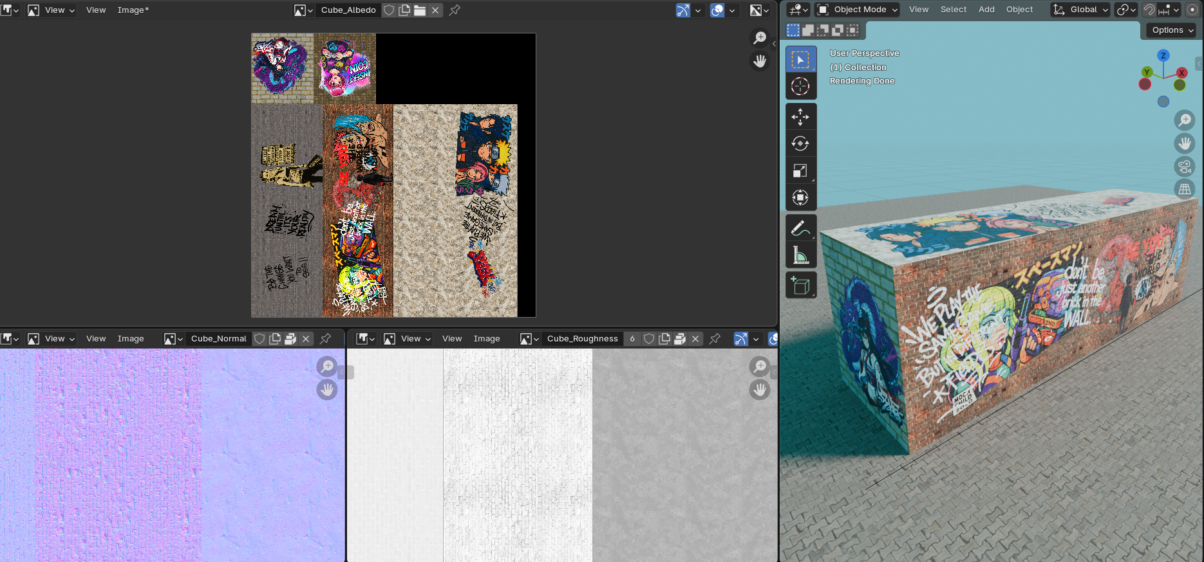This screenshot has width=1204, height=562.
Task: Unlink the Cube_Roughness image with X
Action: pos(695,339)
